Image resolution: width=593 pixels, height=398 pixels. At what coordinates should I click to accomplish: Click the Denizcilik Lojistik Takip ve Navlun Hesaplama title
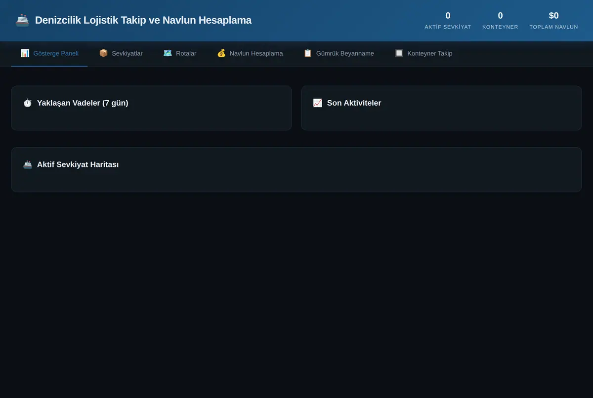point(143,20)
